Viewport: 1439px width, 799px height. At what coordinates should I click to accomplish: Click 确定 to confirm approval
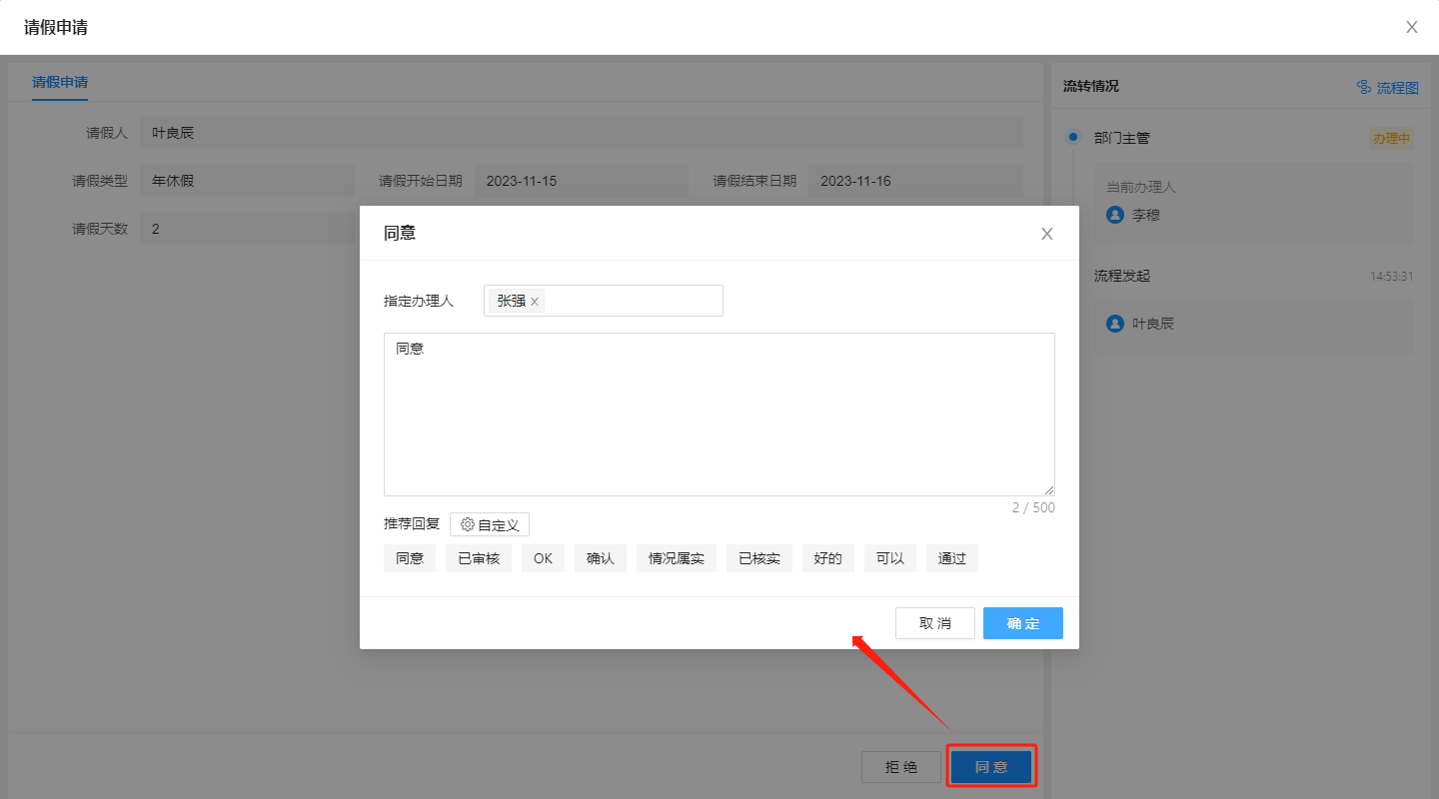click(x=1022, y=623)
